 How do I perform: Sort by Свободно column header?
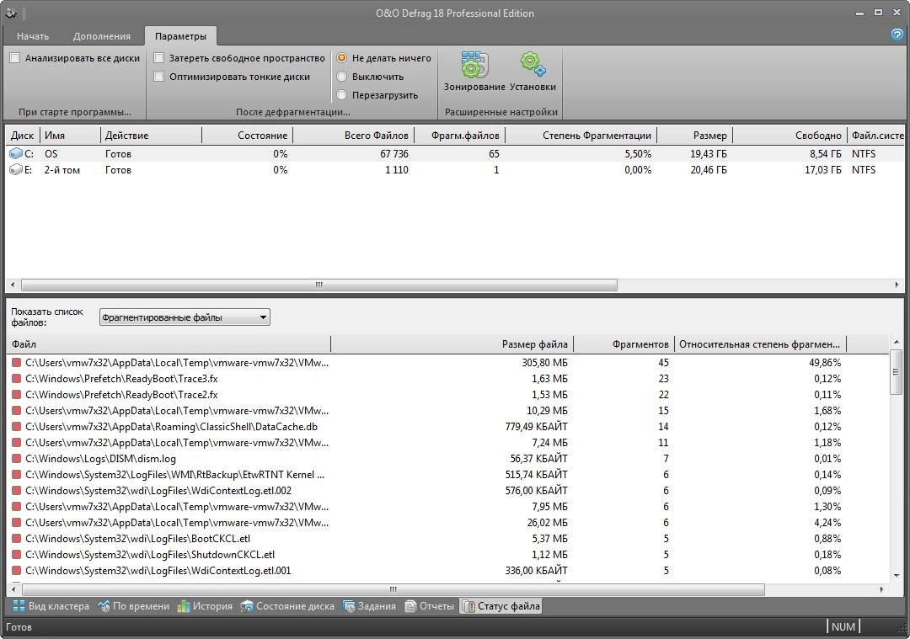pyautogui.click(x=790, y=135)
